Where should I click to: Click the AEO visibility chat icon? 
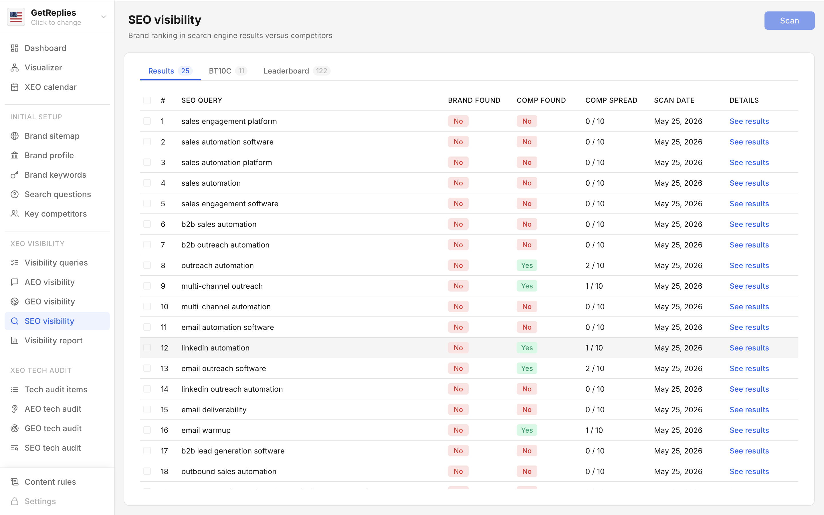(x=15, y=282)
